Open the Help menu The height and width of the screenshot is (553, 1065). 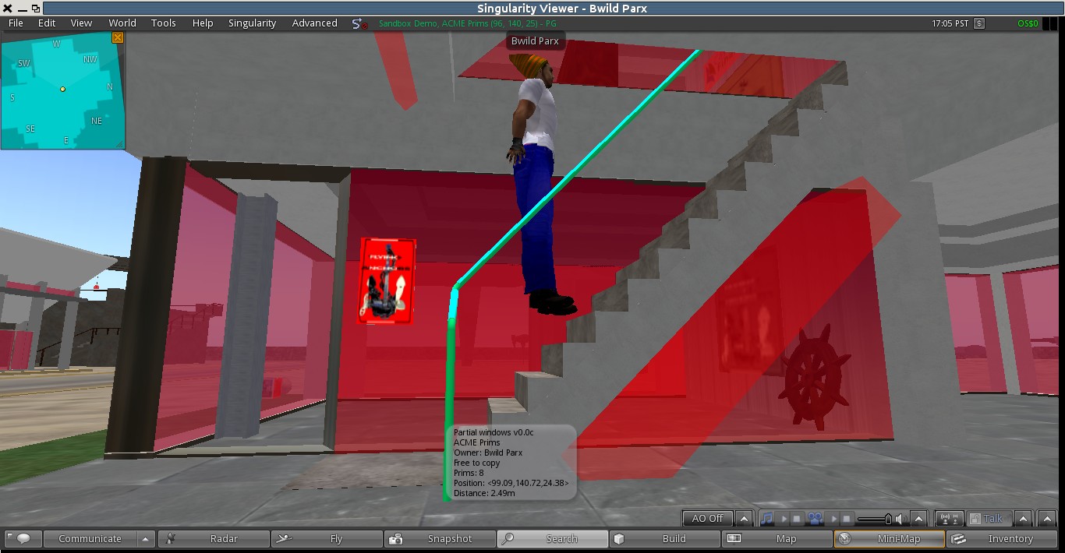203,23
